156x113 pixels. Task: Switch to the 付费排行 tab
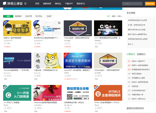click(131, 54)
